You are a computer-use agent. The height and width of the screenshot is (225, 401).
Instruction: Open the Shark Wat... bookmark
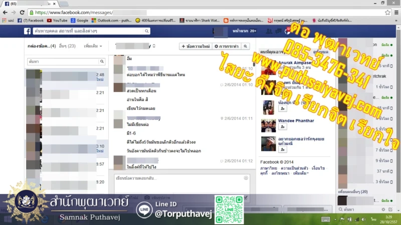tap(199, 20)
